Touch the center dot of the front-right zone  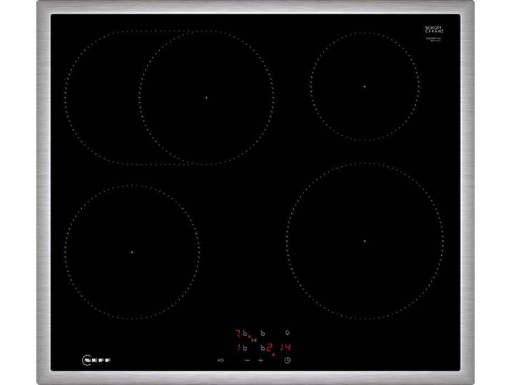[365, 241]
